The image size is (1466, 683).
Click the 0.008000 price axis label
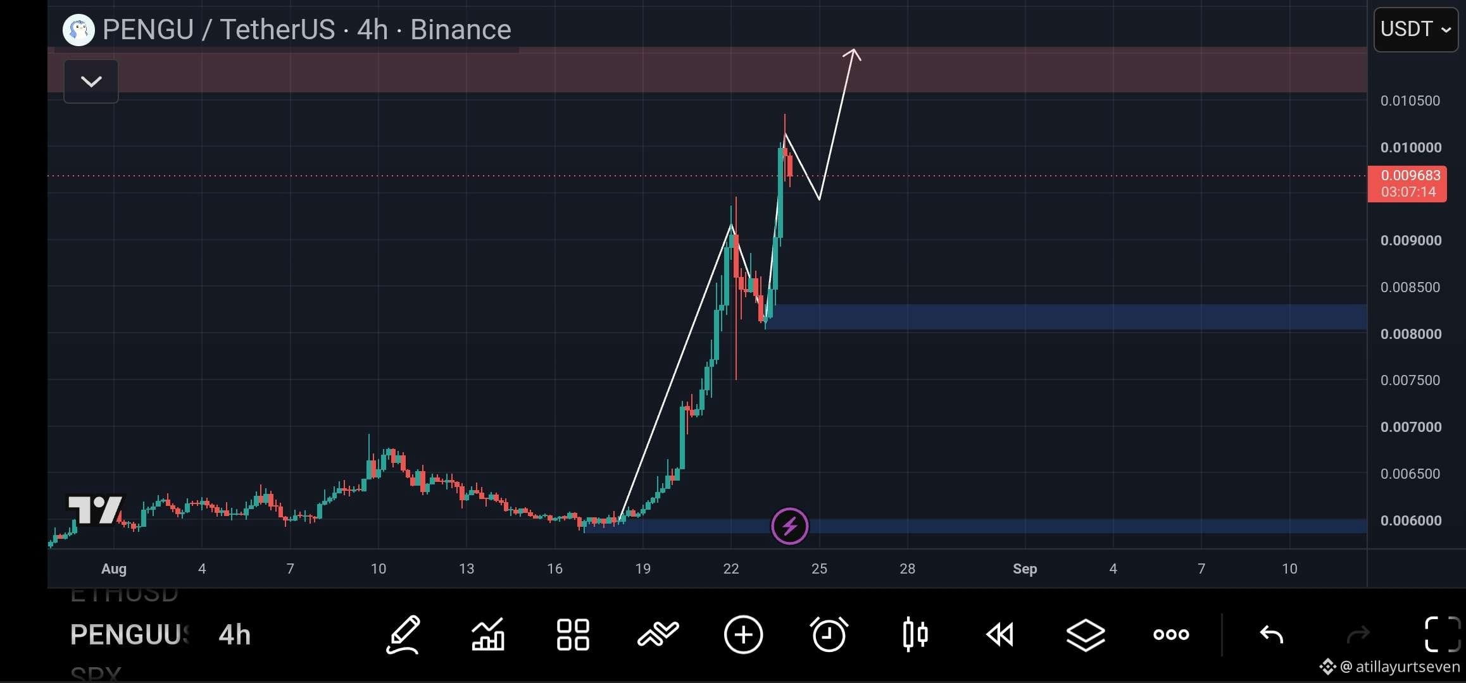(x=1411, y=334)
